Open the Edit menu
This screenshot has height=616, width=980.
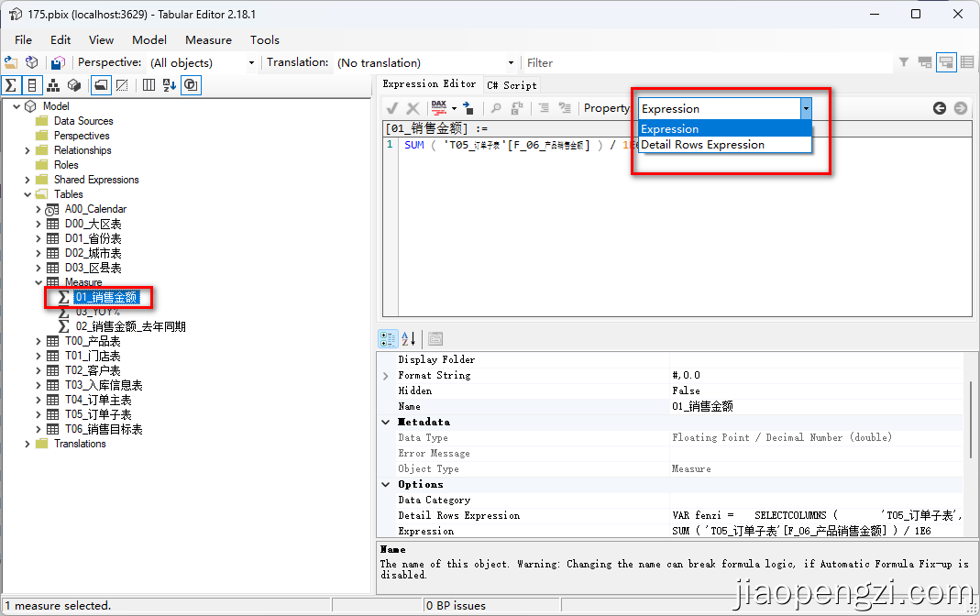click(x=60, y=40)
